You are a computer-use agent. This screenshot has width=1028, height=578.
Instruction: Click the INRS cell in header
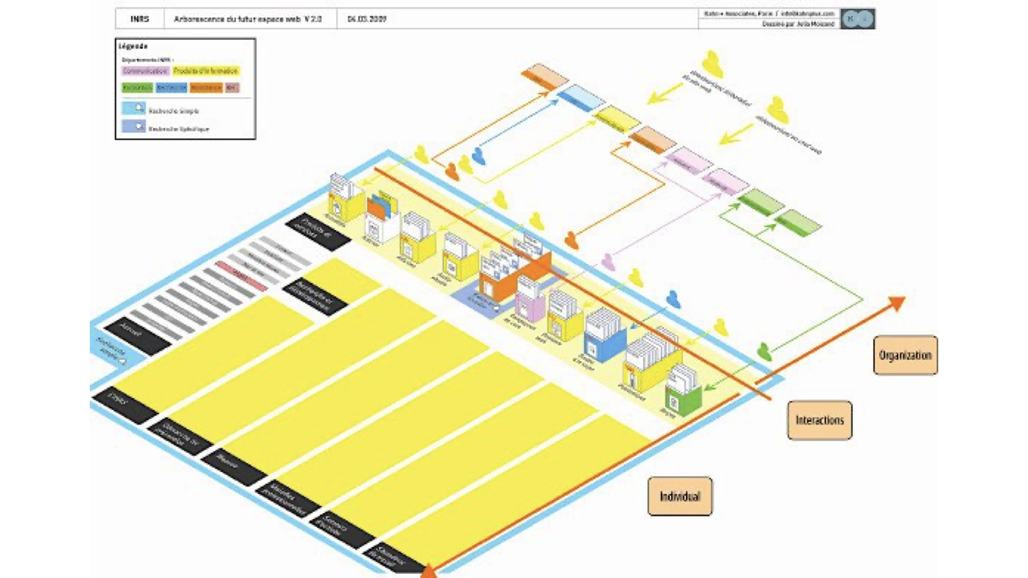click(140, 19)
